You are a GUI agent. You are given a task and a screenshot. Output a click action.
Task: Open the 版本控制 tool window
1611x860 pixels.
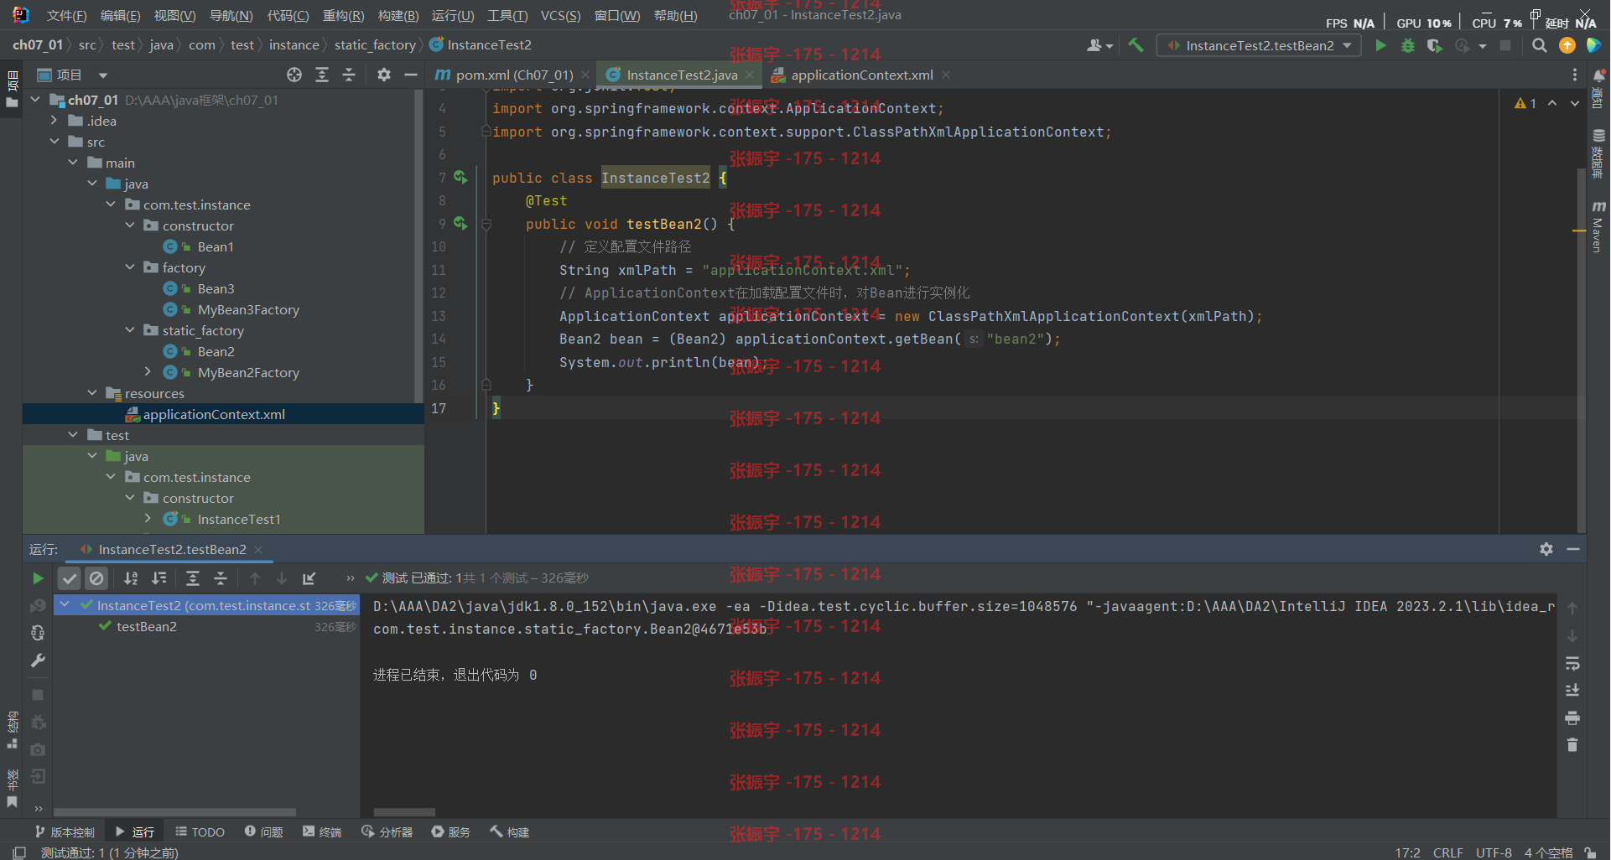tap(65, 832)
